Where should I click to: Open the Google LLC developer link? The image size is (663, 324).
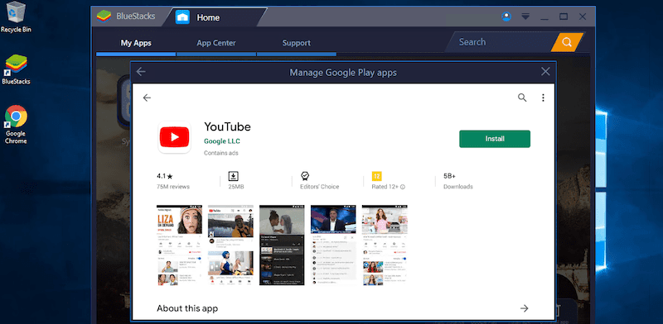click(x=222, y=141)
